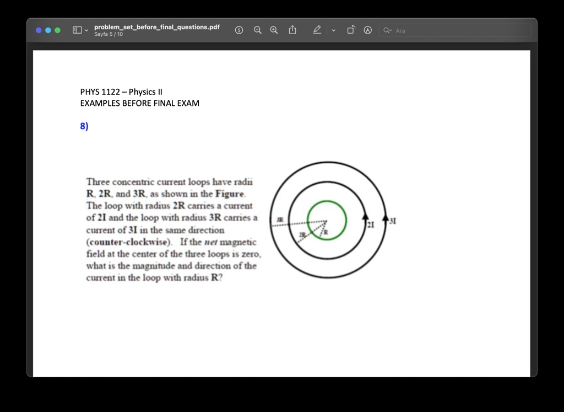
Task: Open the markup tools dropdown chevron
Action: click(x=333, y=30)
